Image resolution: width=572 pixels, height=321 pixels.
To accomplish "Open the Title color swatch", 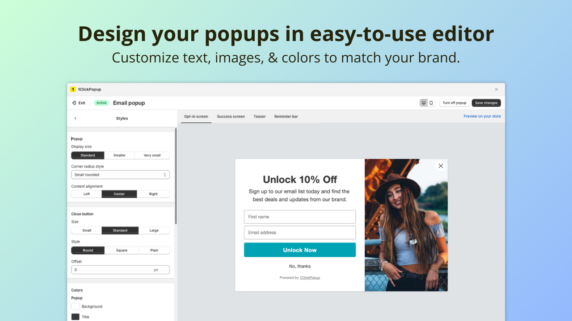I will [75, 317].
